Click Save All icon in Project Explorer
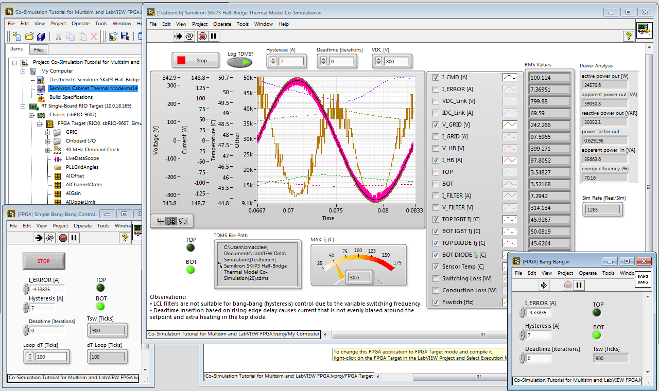 (x=41, y=36)
